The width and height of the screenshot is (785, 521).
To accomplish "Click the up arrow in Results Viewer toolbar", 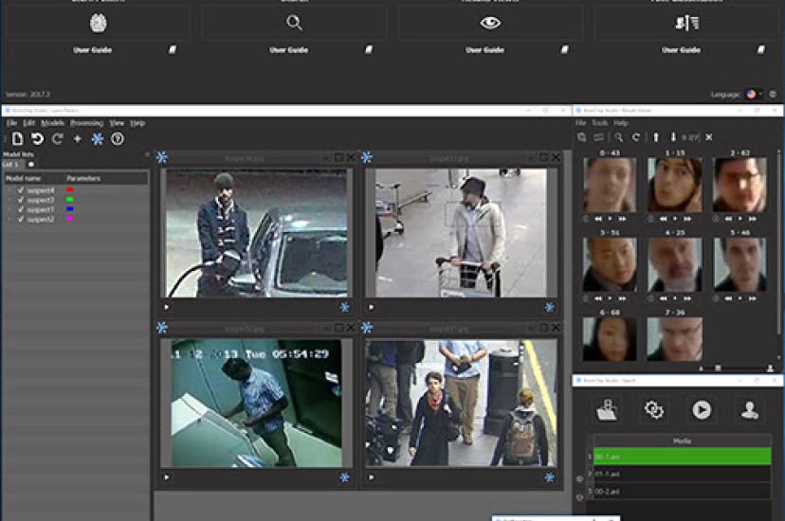I will click(x=656, y=137).
